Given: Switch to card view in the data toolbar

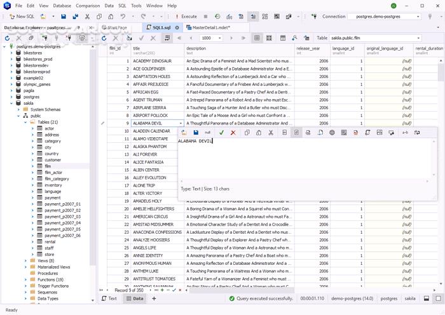Looking at the screenshot, I should [x=269, y=38].
